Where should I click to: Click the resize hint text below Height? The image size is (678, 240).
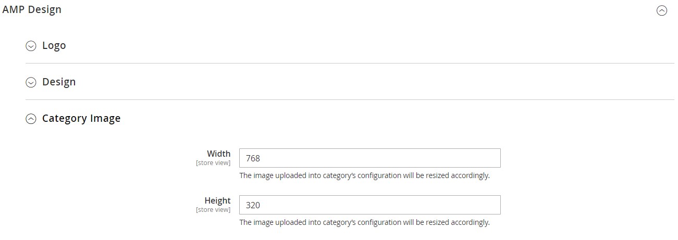(364, 222)
